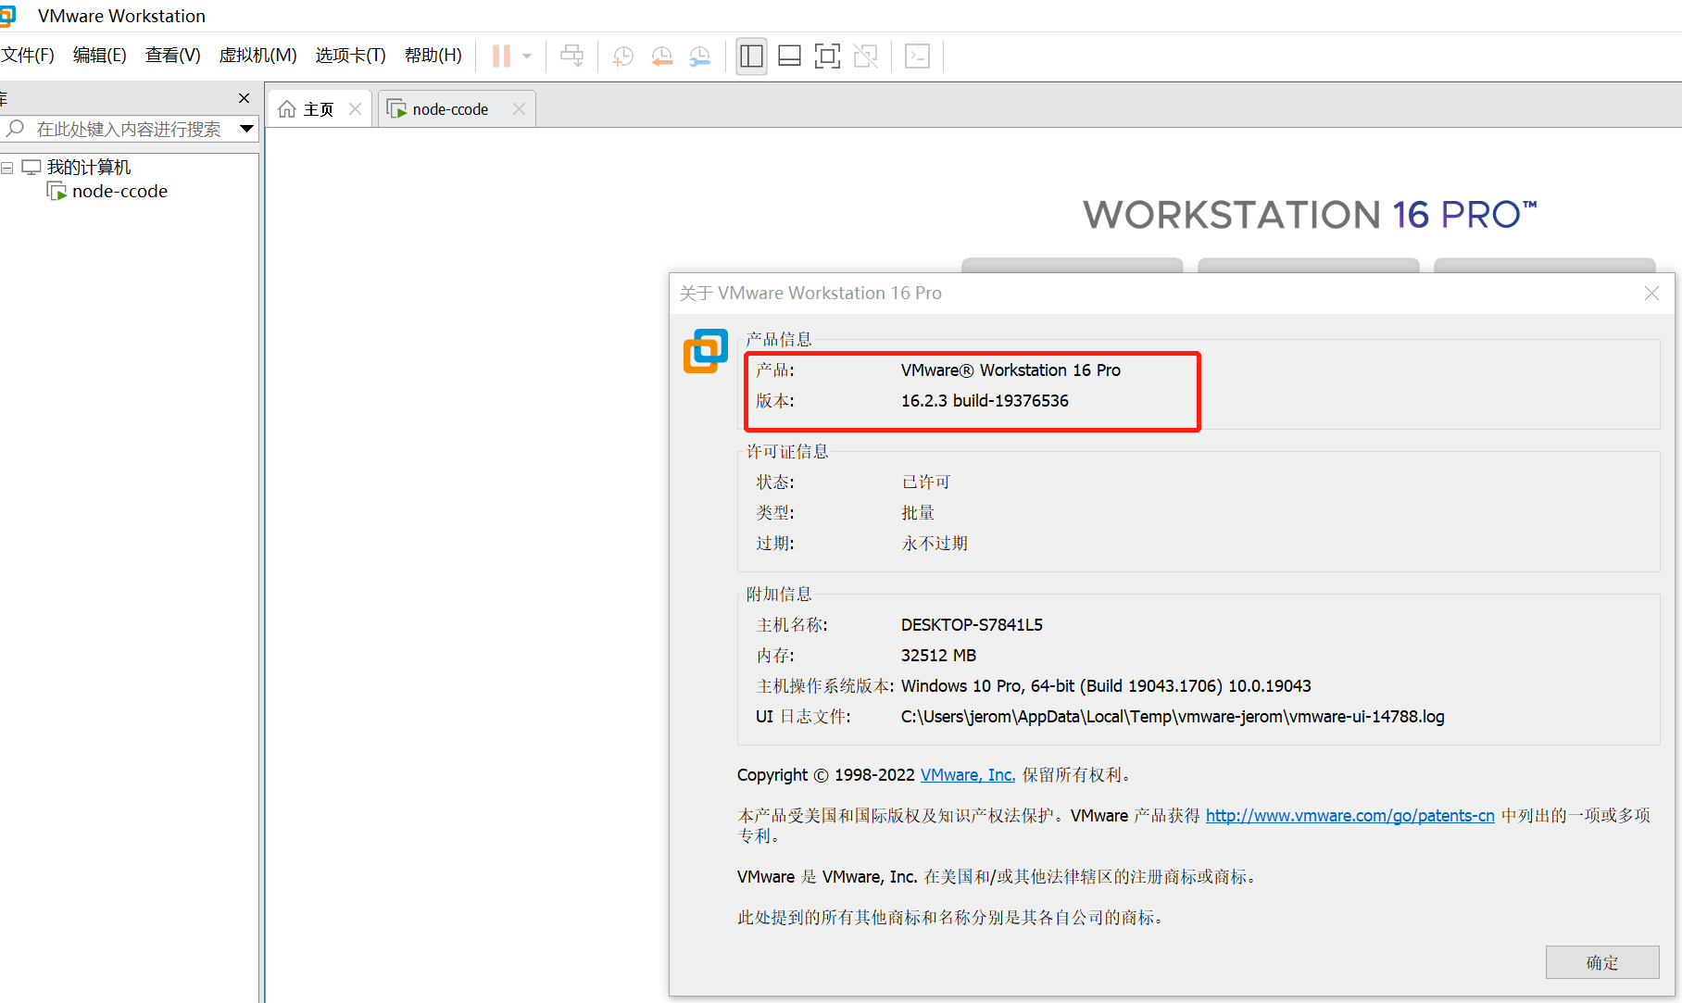Click the Unity mode toolbar icon
The image size is (1682, 1003).
coord(865,56)
